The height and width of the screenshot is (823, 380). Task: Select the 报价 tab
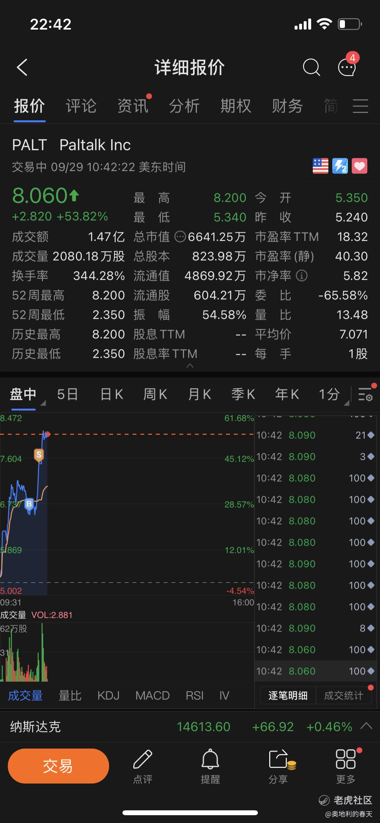[x=29, y=106]
